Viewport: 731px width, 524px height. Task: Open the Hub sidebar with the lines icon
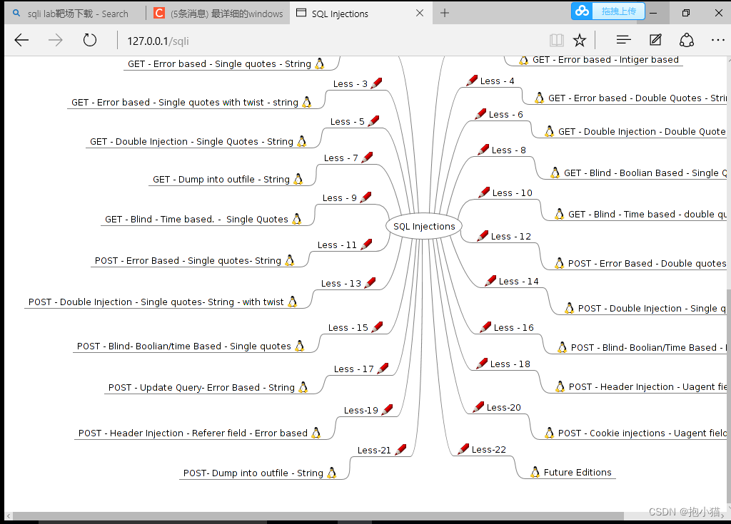tap(622, 41)
